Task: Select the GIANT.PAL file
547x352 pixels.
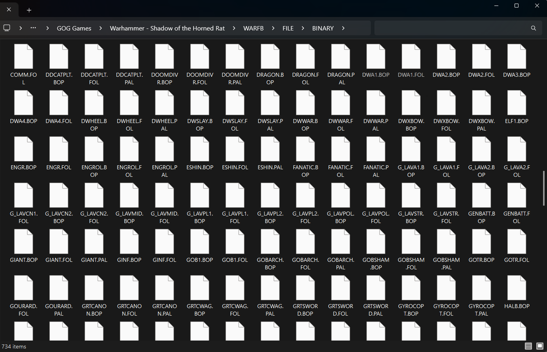Action: point(94,246)
